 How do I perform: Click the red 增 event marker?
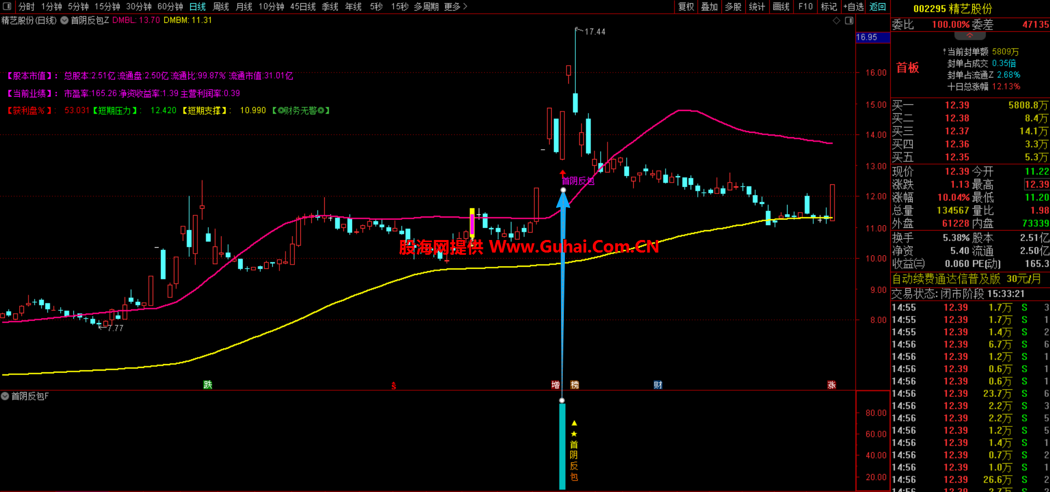(556, 385)
